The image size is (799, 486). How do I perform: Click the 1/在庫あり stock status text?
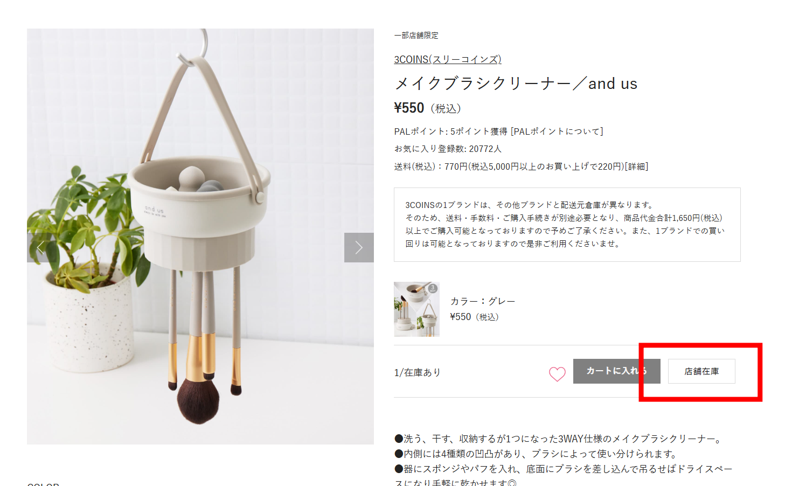418,372
